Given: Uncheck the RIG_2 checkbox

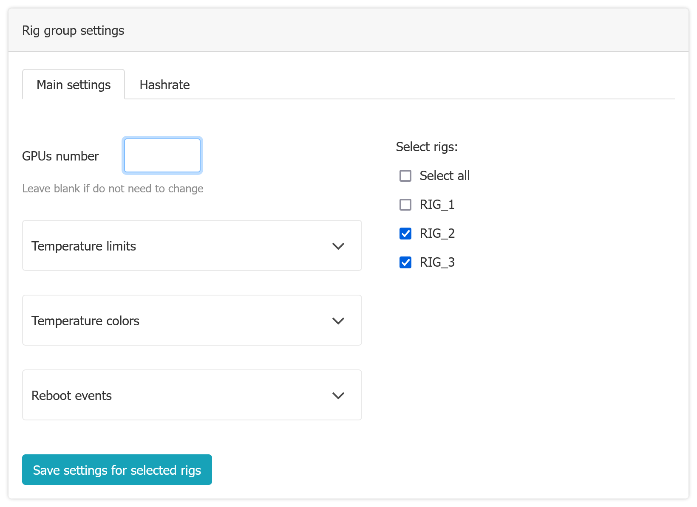Looking at the screenshot, I should [405, 234].
